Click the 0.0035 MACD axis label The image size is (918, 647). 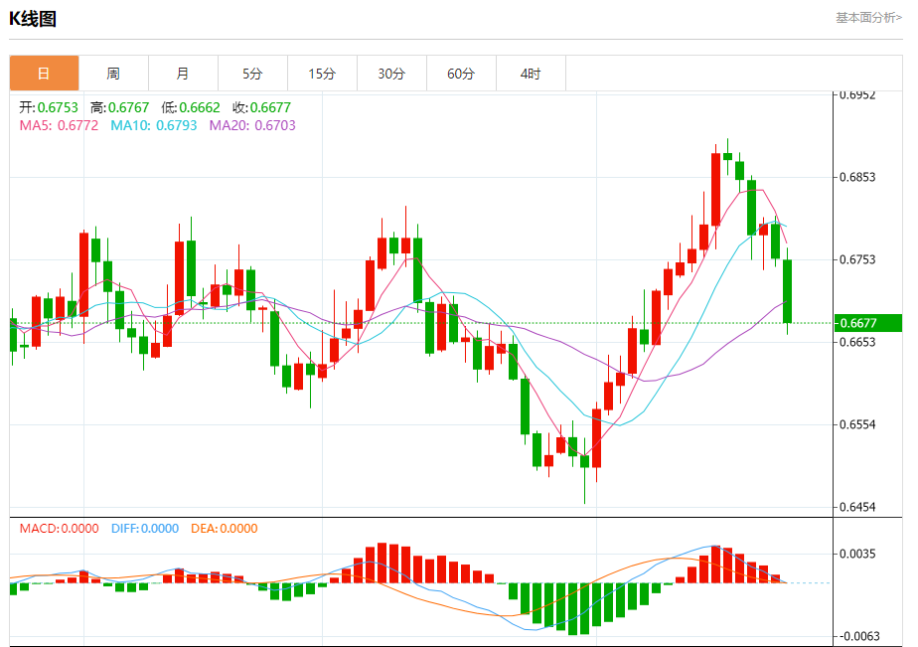[857, 554]
